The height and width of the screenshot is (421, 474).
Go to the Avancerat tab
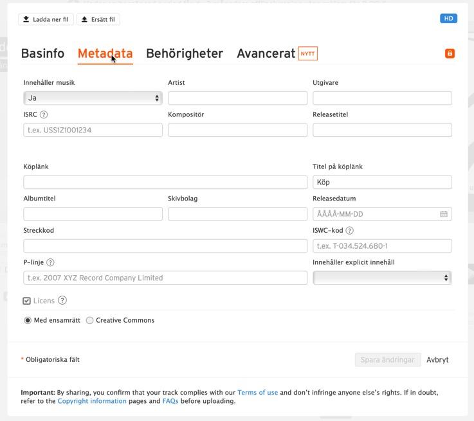point(266,53)
